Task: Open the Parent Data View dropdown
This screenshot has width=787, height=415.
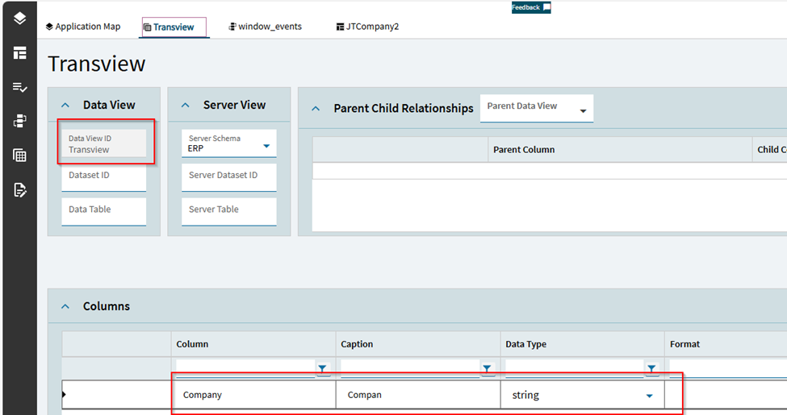Action: tap(583, 111)
